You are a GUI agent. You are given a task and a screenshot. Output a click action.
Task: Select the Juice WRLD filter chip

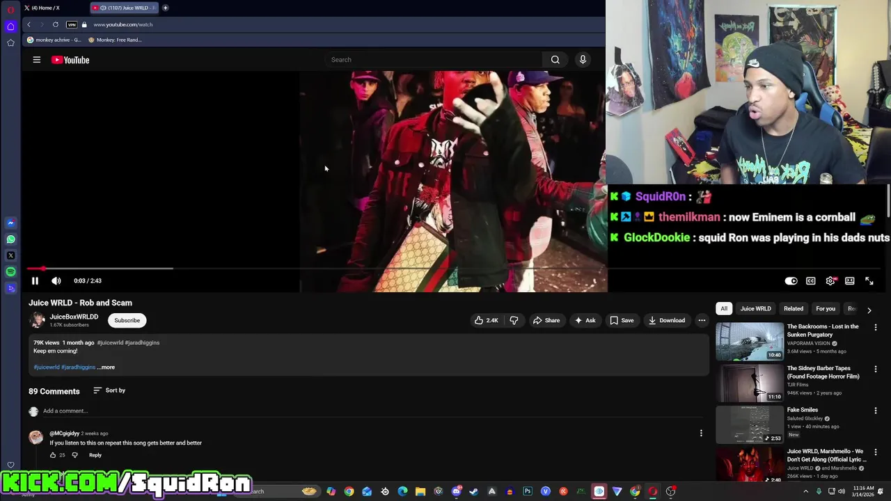tap(755, 309)
